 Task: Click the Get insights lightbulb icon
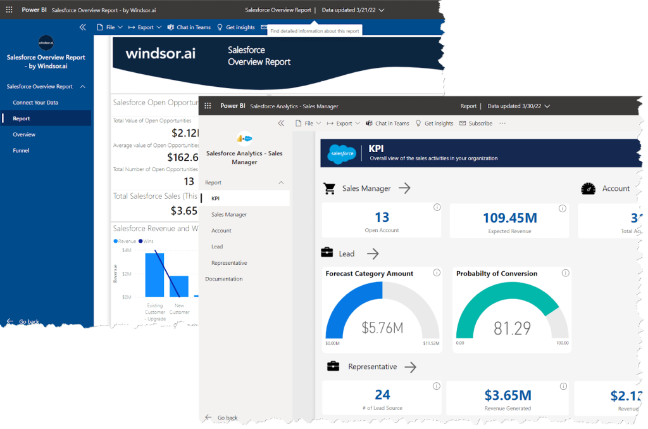click(418, 123)
